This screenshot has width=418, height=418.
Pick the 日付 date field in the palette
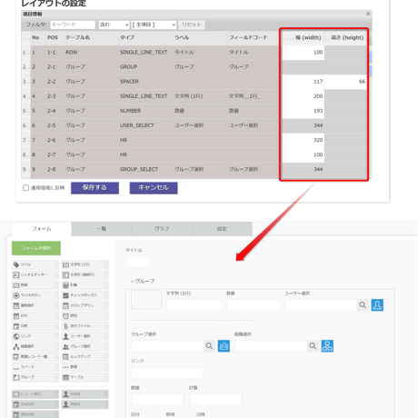(35, 316)
